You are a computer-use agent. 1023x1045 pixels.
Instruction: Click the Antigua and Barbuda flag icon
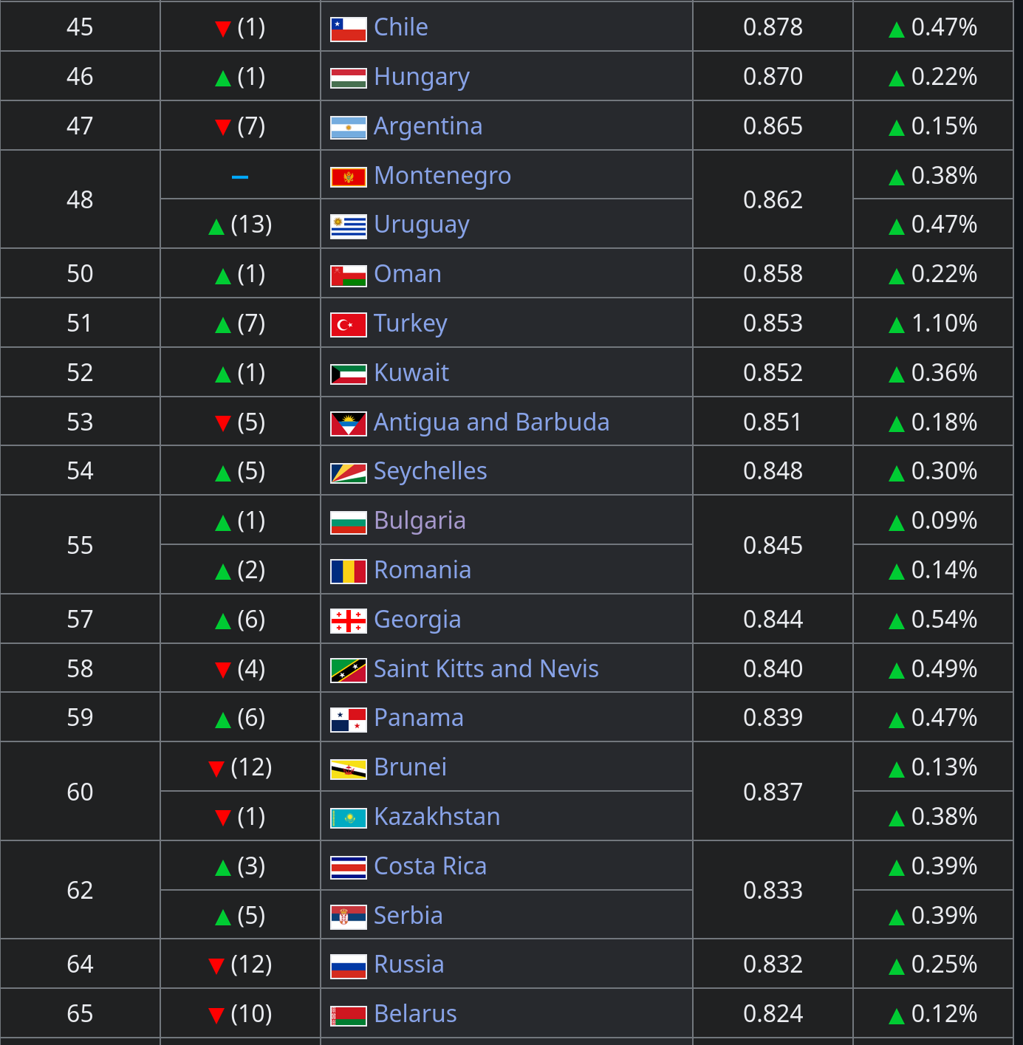348,424
